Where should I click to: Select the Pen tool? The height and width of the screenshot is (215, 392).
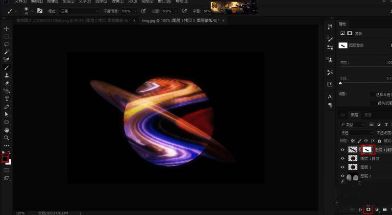6,107
